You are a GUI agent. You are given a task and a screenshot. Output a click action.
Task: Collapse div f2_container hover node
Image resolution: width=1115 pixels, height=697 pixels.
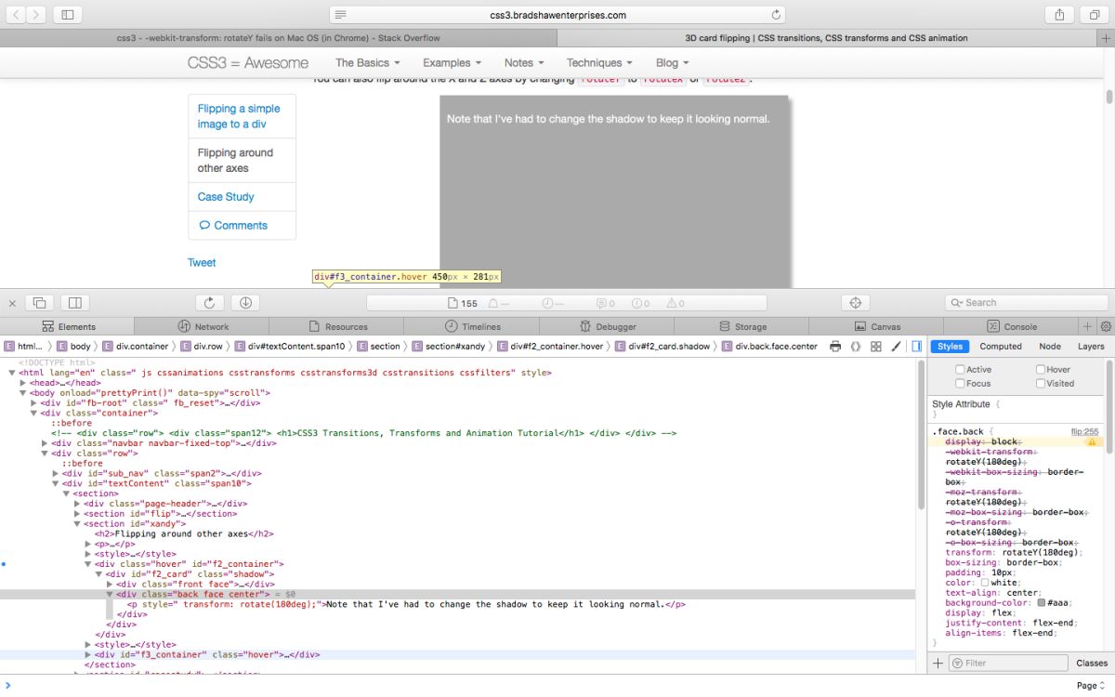[x=89, y=563]
